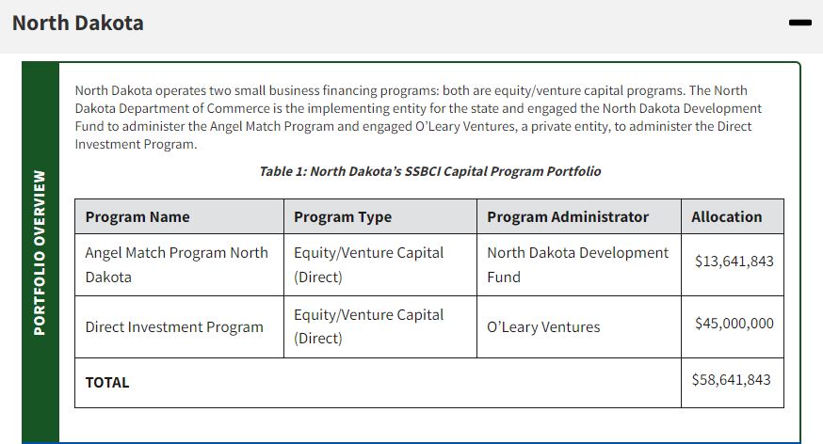823x444 pixels.
Task: Click the $58,641,843 total amount
Action: click(x=731, y=379)
